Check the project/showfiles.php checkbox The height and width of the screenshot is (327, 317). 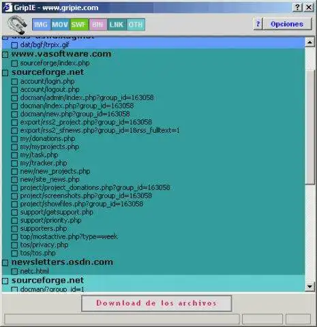point(14,204)
